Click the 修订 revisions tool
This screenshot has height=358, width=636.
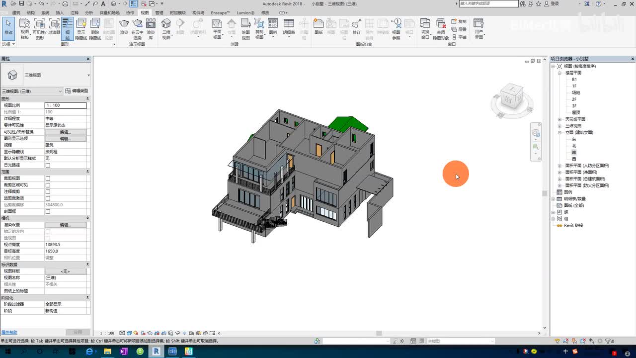[357, 27]
